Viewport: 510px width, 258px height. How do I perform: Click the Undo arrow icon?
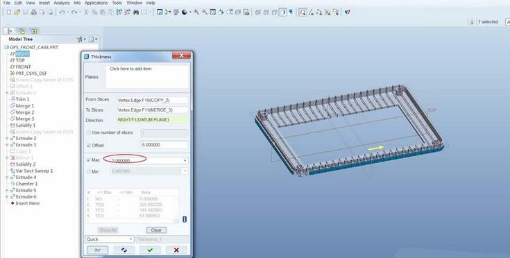click(62, 12)
